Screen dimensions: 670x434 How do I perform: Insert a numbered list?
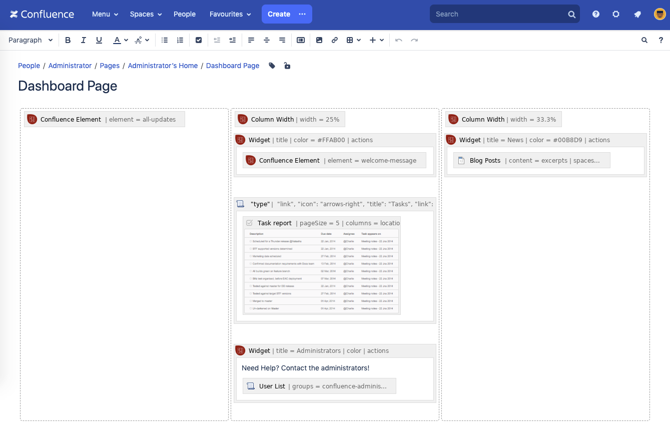tap(180, 40)
